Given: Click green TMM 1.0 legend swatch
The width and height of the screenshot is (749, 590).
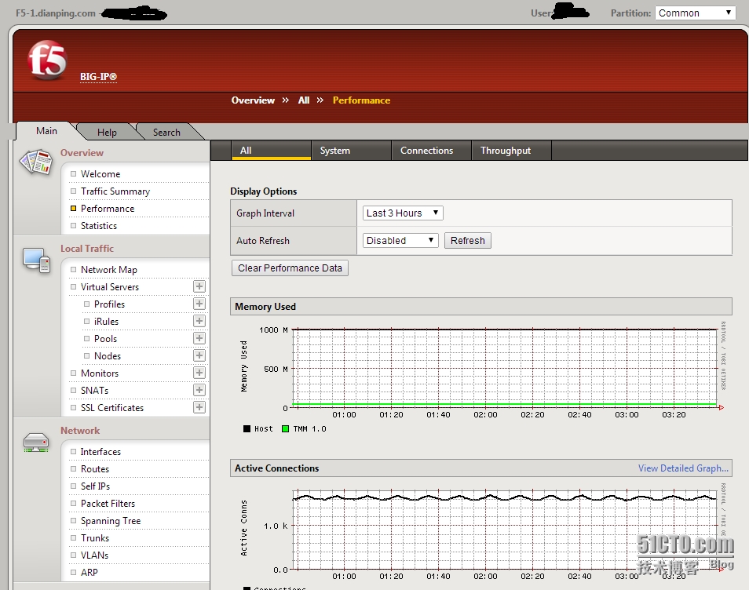Looking at the screenshot, I should click(x=285, y=428).
